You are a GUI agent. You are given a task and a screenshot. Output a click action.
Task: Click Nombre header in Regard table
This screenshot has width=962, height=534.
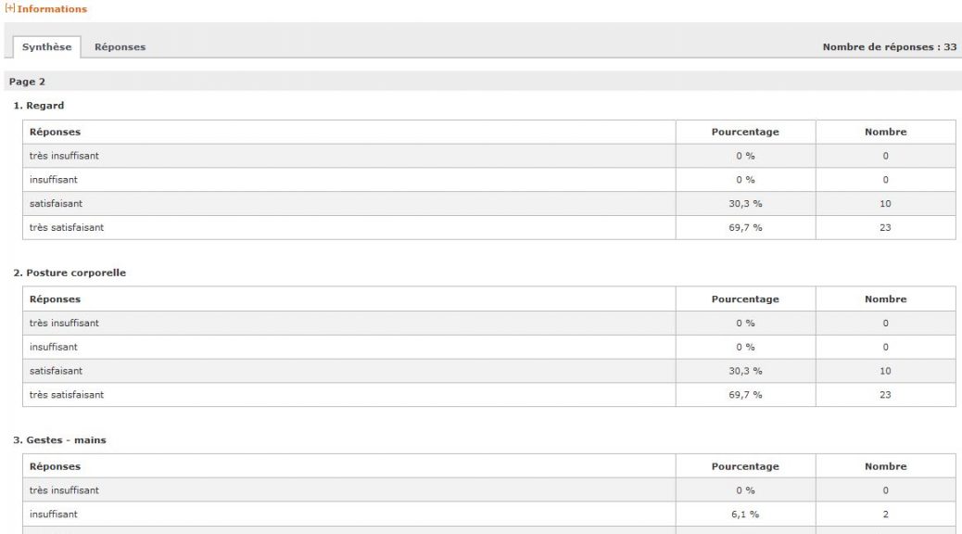(885, 132)
